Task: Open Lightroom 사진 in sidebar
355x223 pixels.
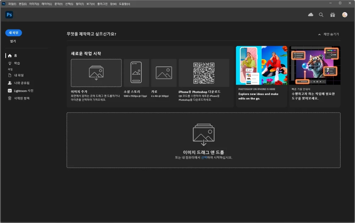Action: tap(23, 91)
